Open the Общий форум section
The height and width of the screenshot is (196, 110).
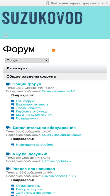(27, 84)
